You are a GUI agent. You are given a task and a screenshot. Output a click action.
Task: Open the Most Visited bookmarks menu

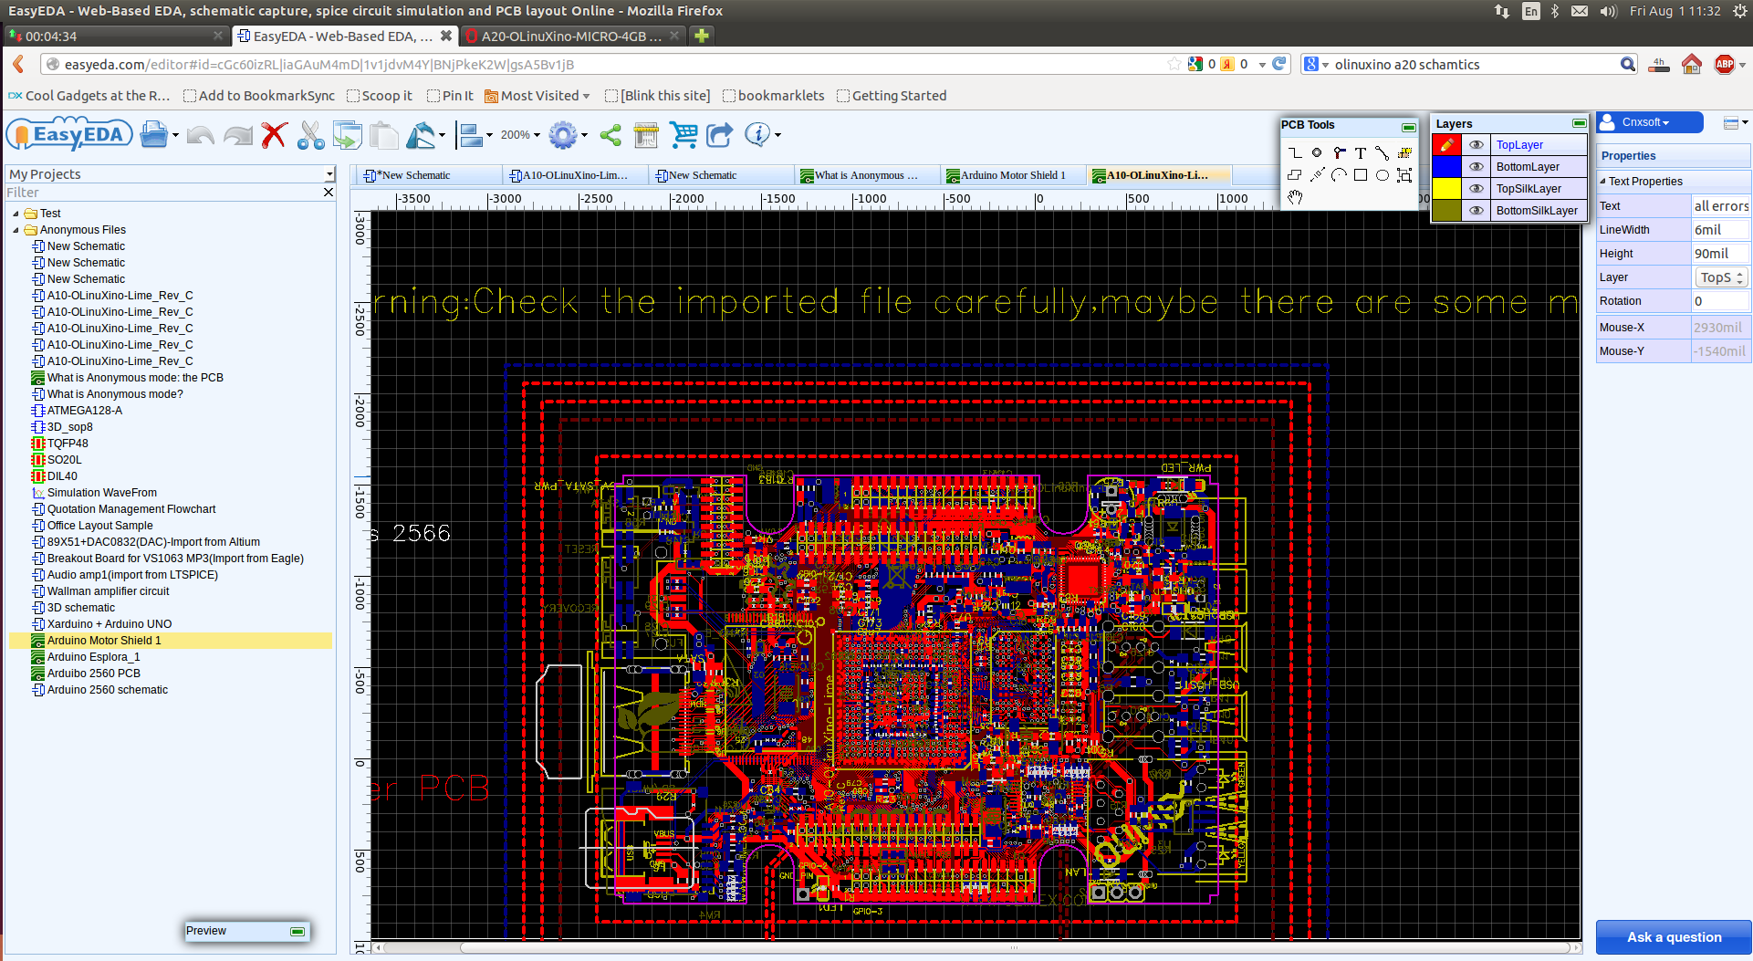pyautogui.click(x=537, y=96)
